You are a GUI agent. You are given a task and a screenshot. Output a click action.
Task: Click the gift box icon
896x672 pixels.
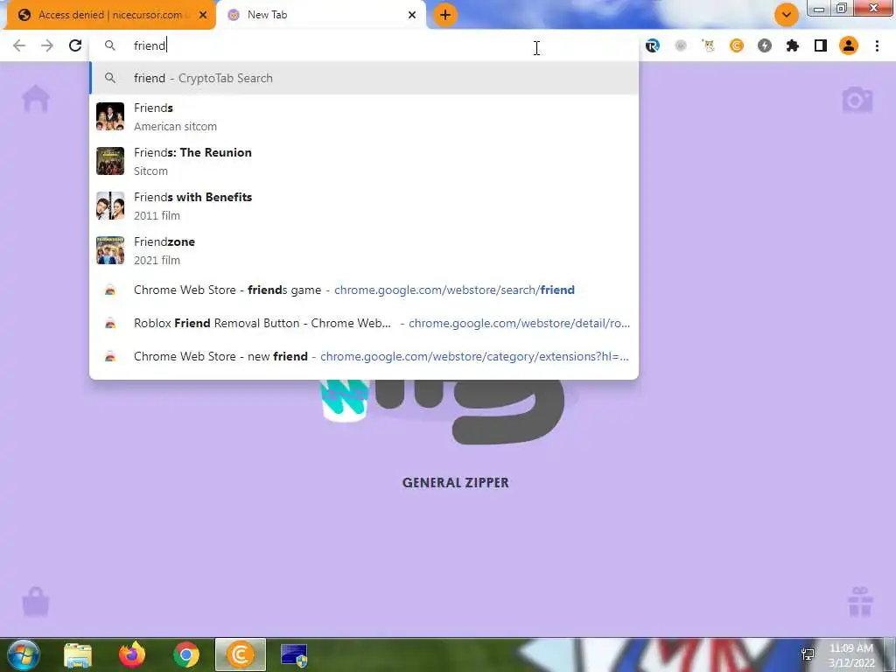pyautogui.click(x=860, y=602)
